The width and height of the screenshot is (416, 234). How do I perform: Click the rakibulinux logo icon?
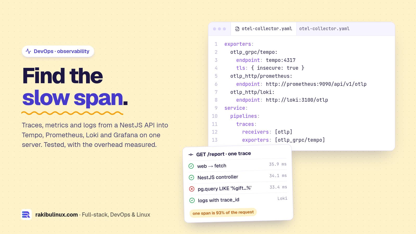coord(26,214)
